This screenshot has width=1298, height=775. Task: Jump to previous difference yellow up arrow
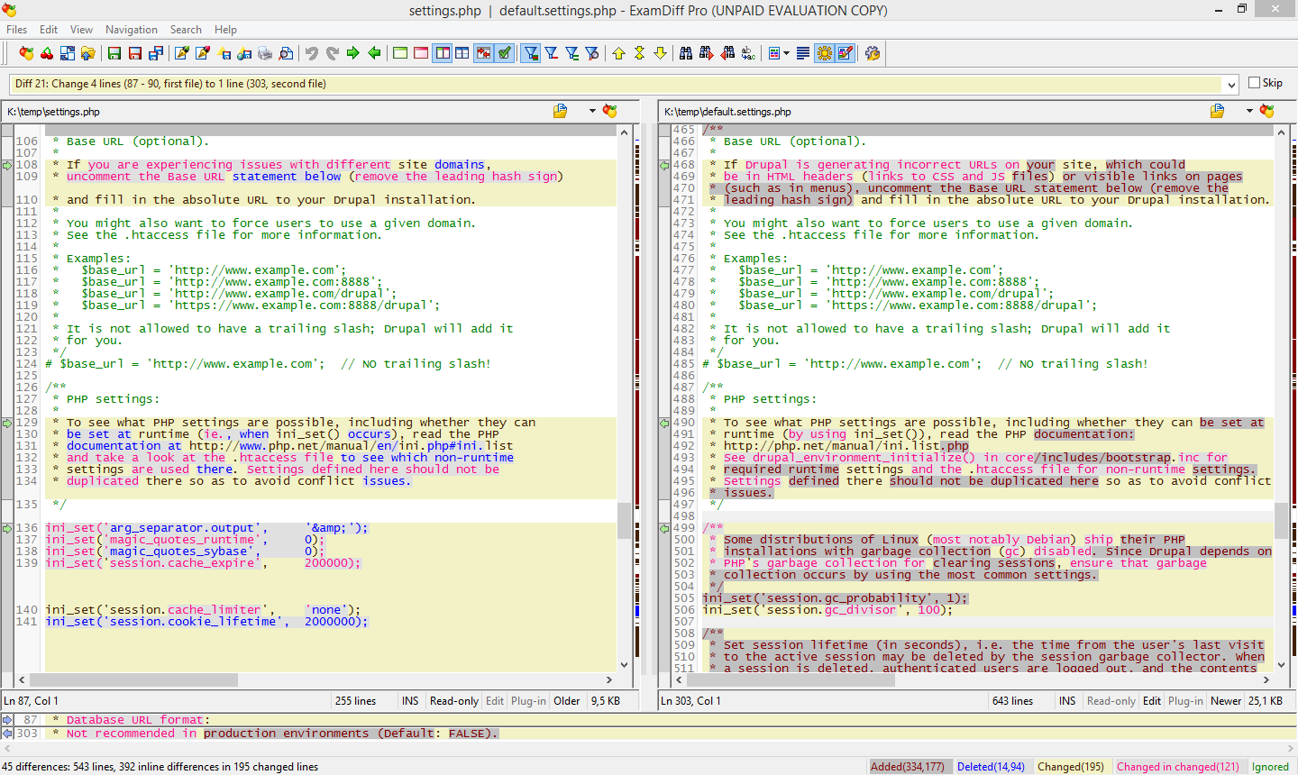click(x=618, y=54)
